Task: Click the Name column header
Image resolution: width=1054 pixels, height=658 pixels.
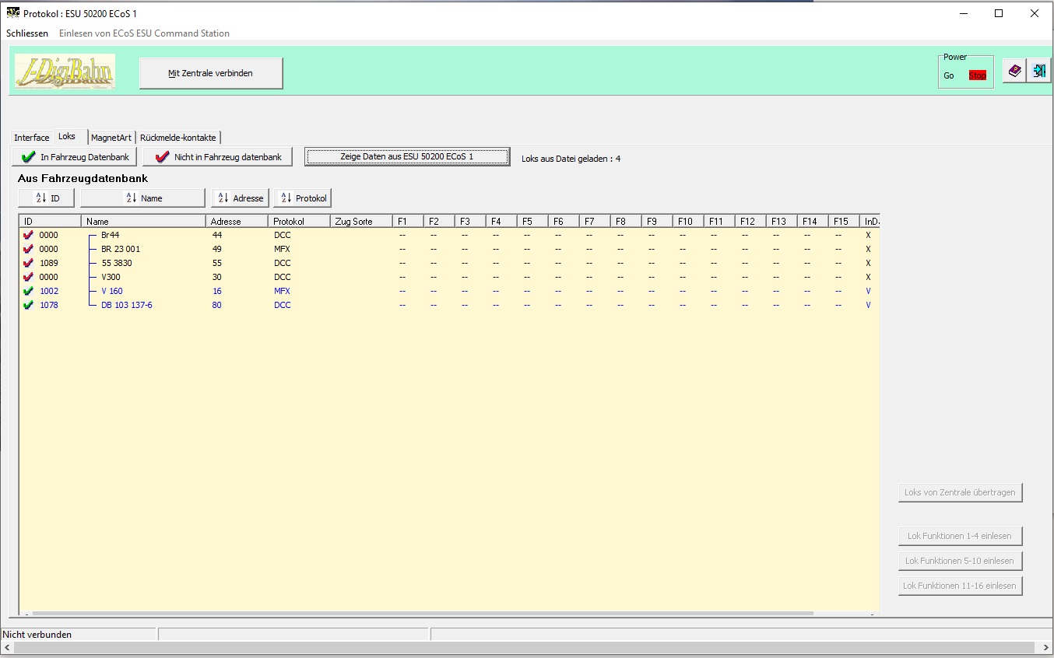Action: click(x=143, y=222)
